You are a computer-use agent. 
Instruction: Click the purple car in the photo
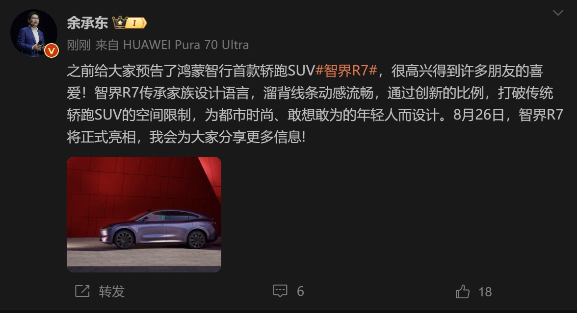[x=158, y=229]
